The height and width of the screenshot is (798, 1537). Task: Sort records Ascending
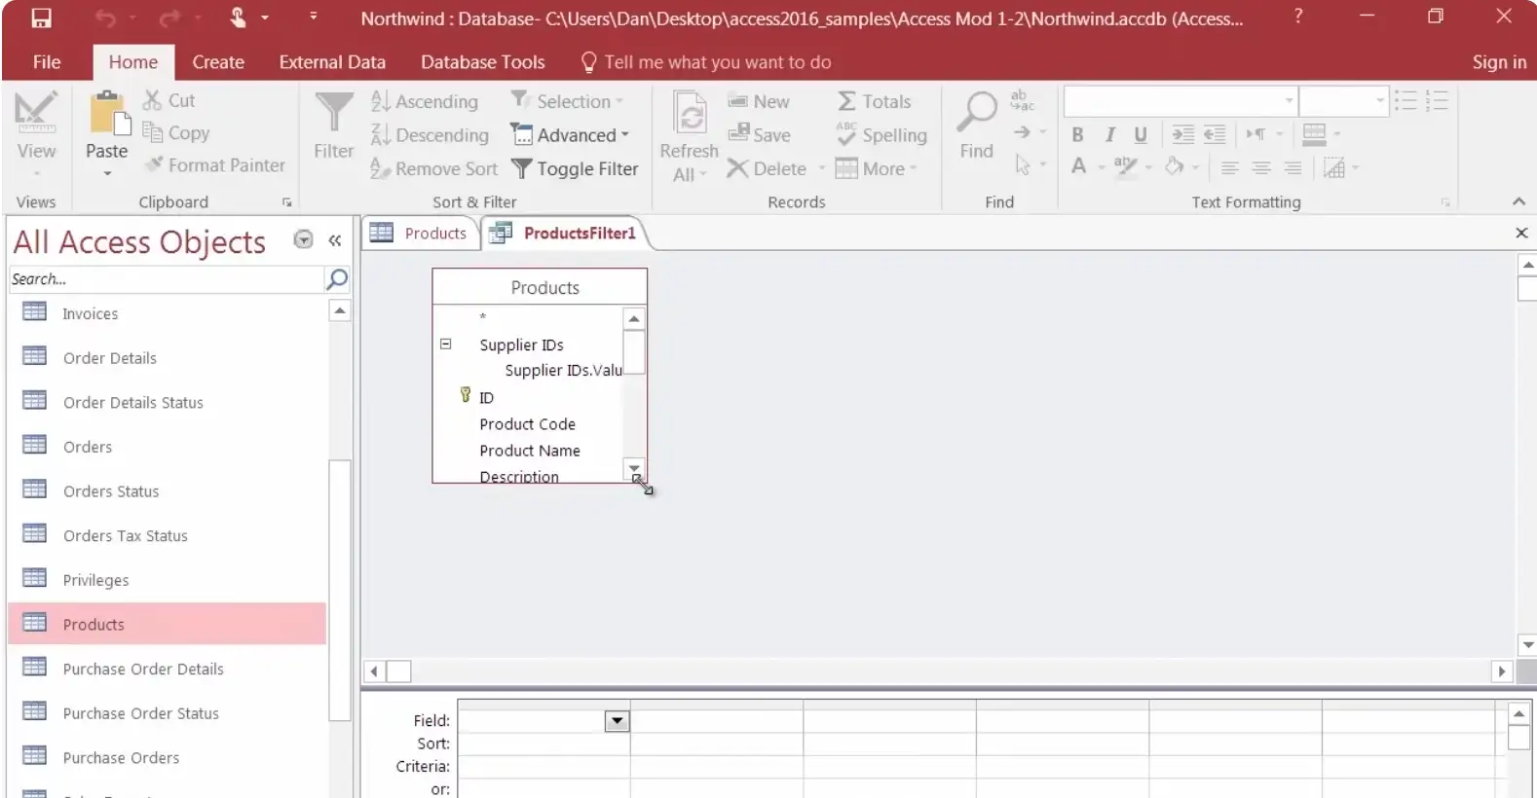click(x=426, y=101)
